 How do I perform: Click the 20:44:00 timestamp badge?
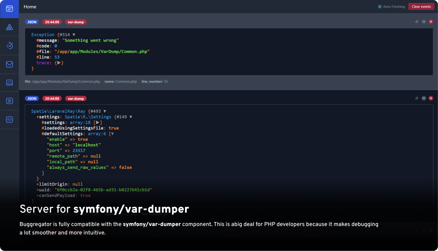pyautogui.click(x=52, y=22)
